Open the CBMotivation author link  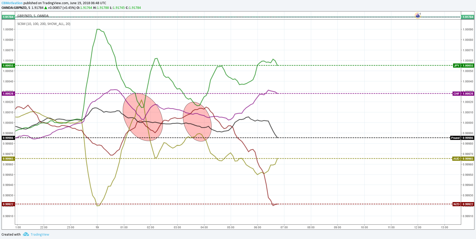[x=12, y=3]
